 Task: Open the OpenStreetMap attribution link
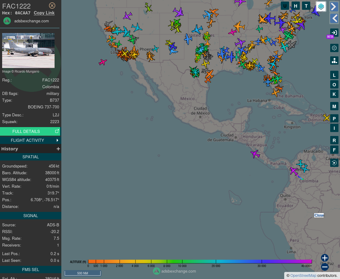click(x=303, y=276)
